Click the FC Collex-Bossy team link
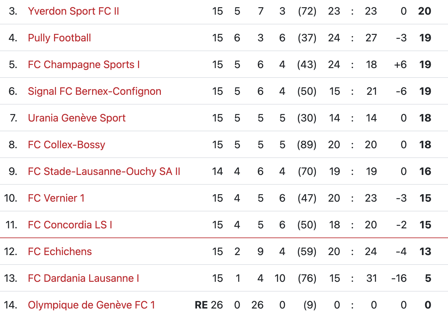This screenshot has width=448, height=316. click(66, 145)
